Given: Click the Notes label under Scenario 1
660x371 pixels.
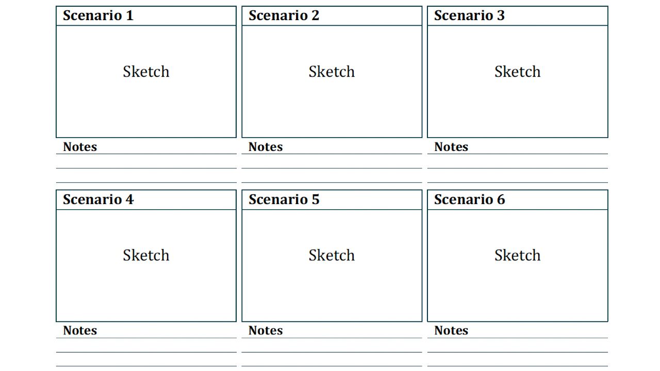Looking at the screenshot, I should 80,147.
